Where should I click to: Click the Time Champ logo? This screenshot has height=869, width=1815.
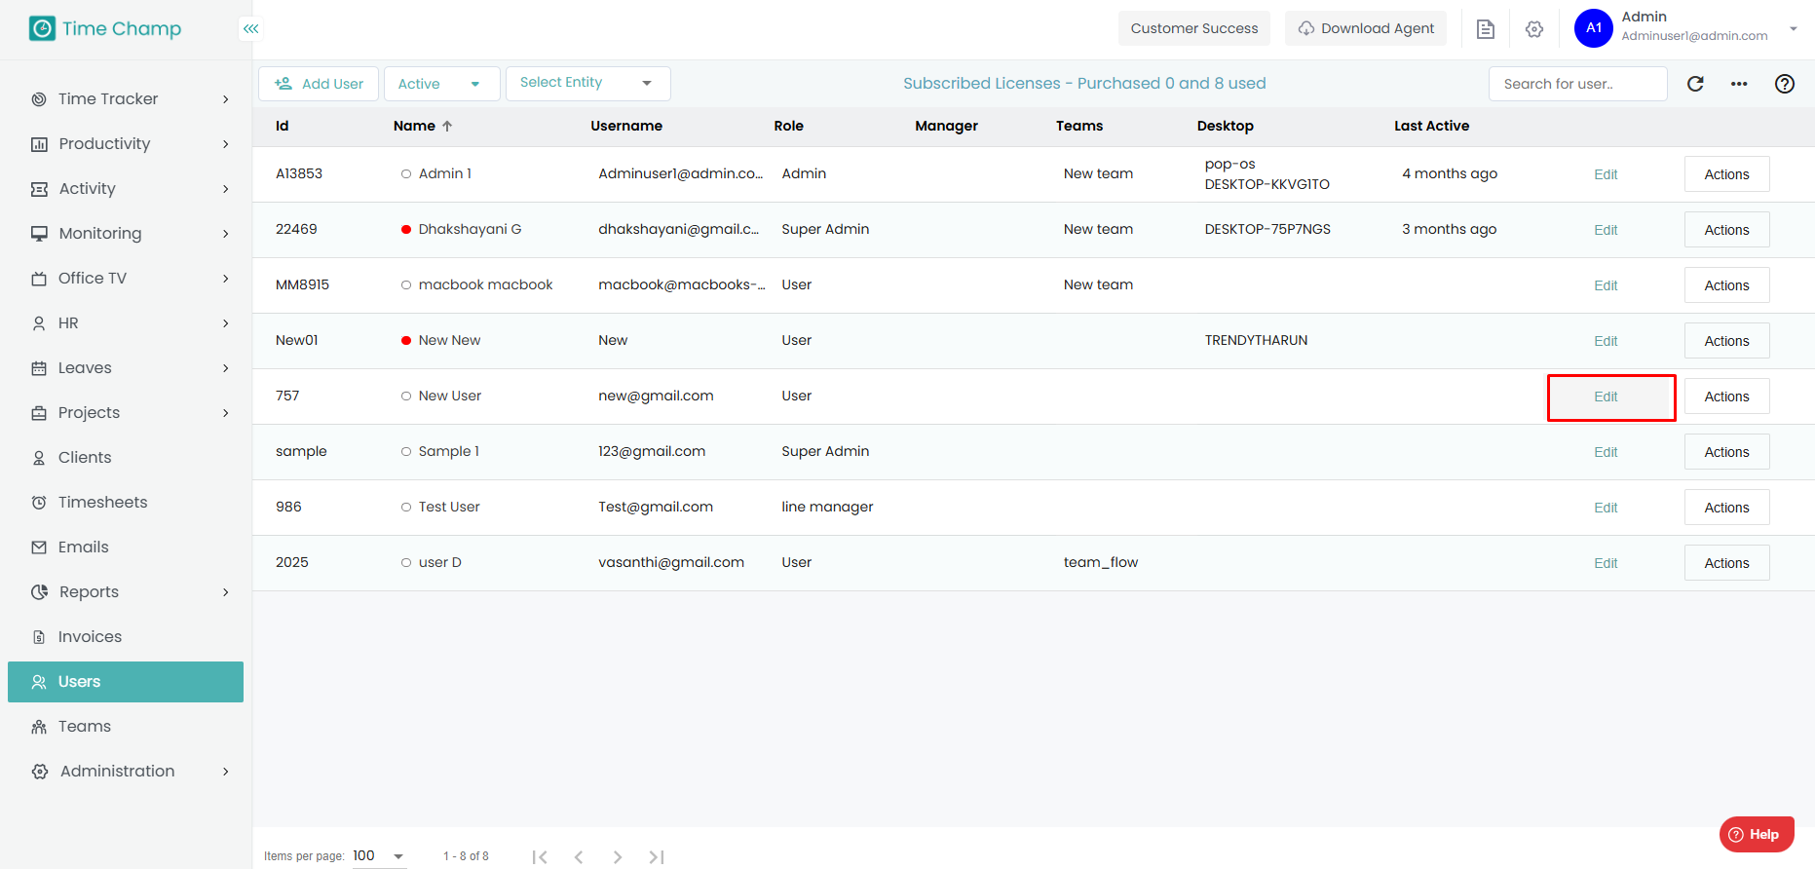105,29
